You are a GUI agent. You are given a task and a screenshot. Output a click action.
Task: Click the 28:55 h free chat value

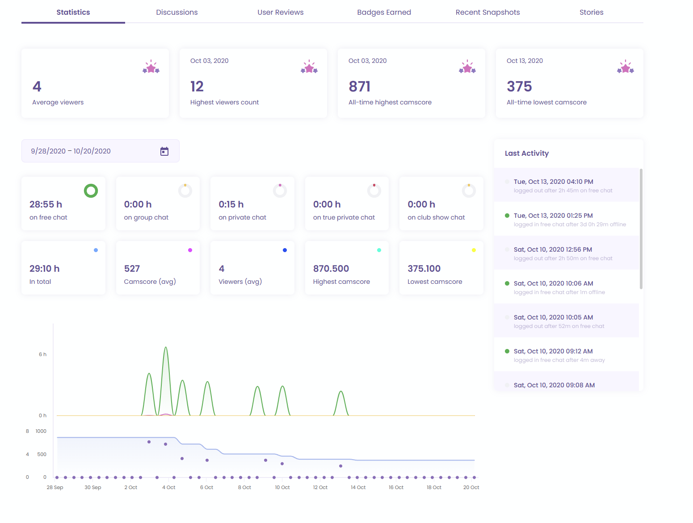pos(46,204)
